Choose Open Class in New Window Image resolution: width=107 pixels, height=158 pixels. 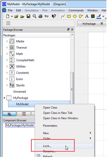click(x=61, y=118)
